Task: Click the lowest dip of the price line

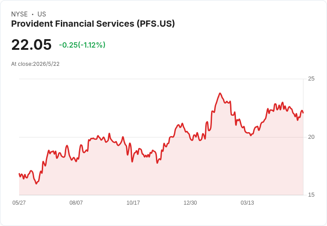Action: pos(36,184)
